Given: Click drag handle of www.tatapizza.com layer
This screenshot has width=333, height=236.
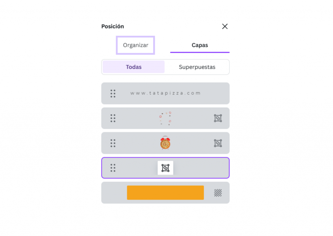Looking at the screenshot, I should tap(113, 93).
